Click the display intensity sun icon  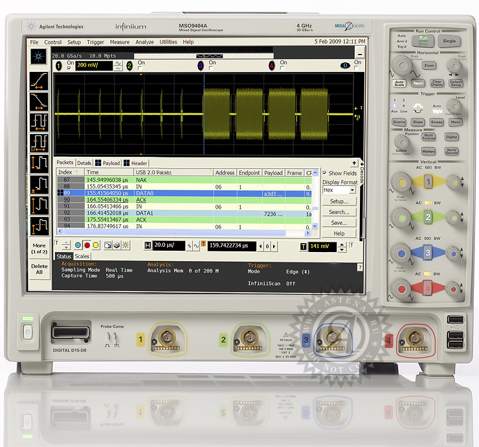pos(126,246)
